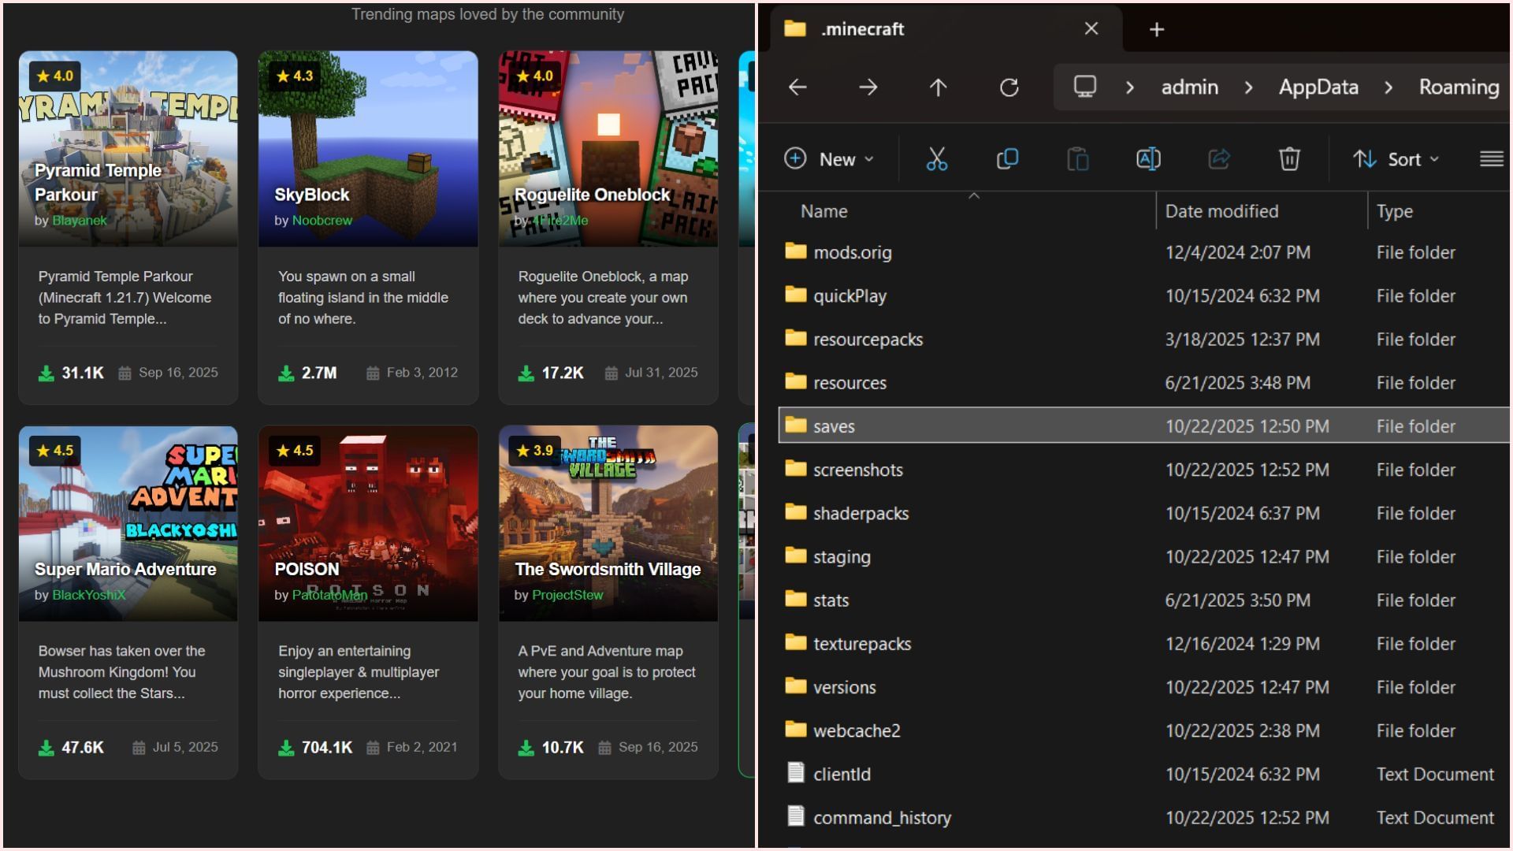Expand chevron after AppData breadcrumb
Image resolution: width=1513 pixels, height=851 pixels.
tap(1388, 87)
